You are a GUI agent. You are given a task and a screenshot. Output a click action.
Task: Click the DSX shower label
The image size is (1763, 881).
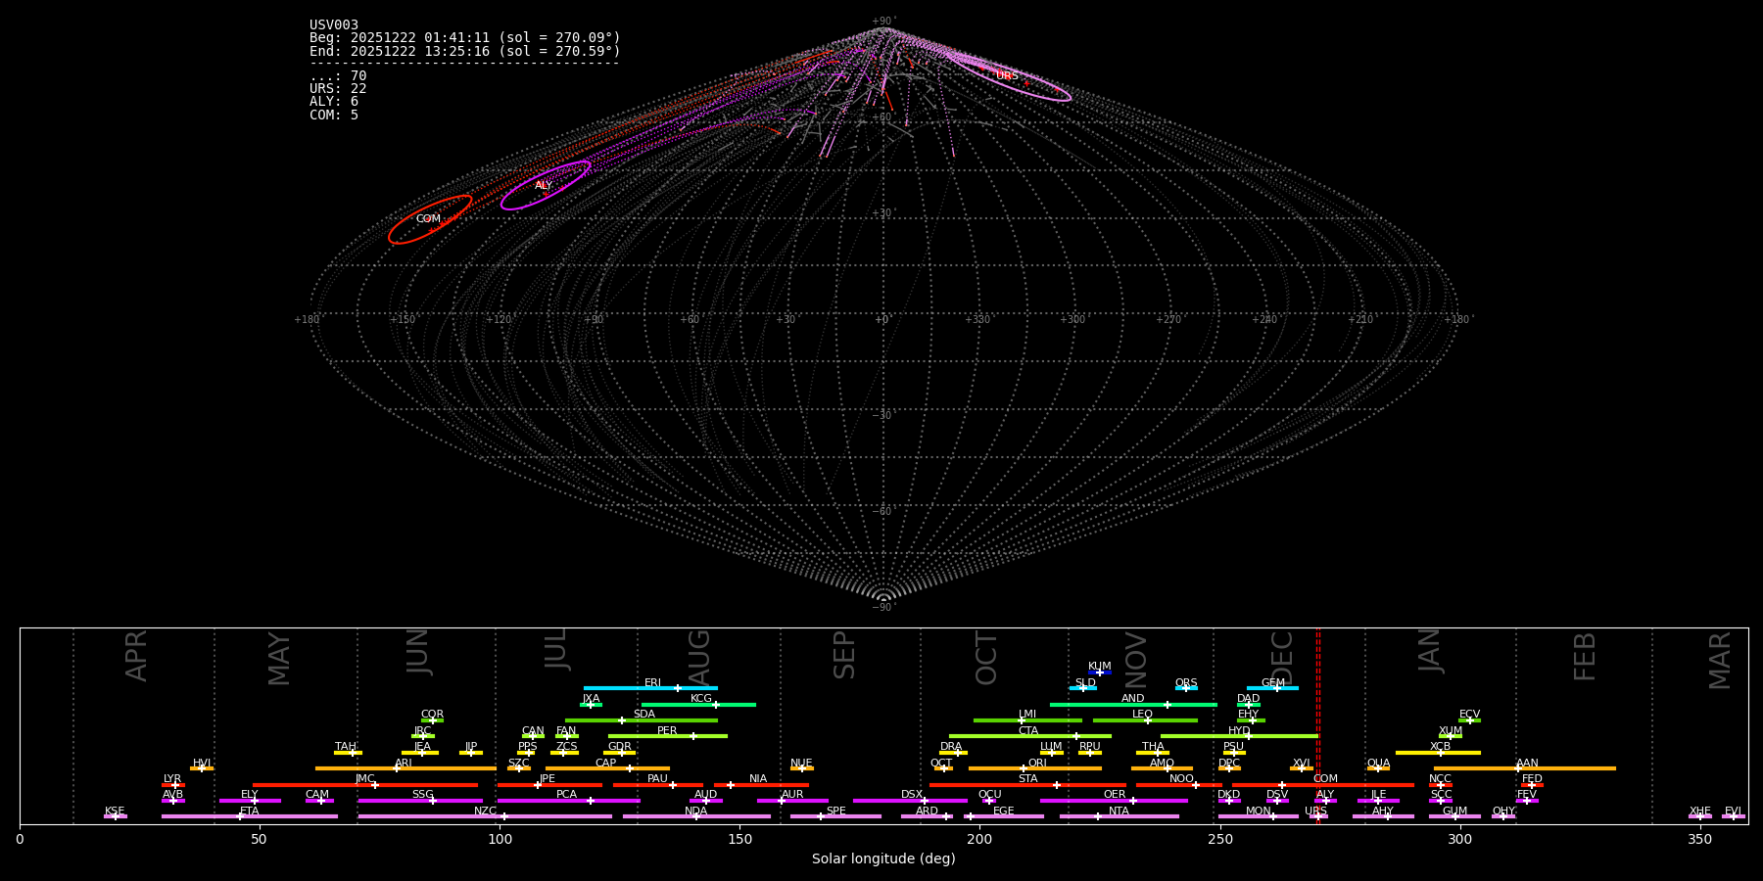912,795
